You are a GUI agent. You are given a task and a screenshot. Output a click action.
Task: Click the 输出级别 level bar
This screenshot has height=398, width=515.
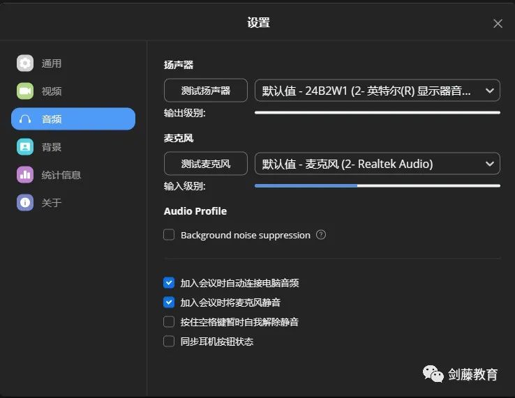click(378, 112)
